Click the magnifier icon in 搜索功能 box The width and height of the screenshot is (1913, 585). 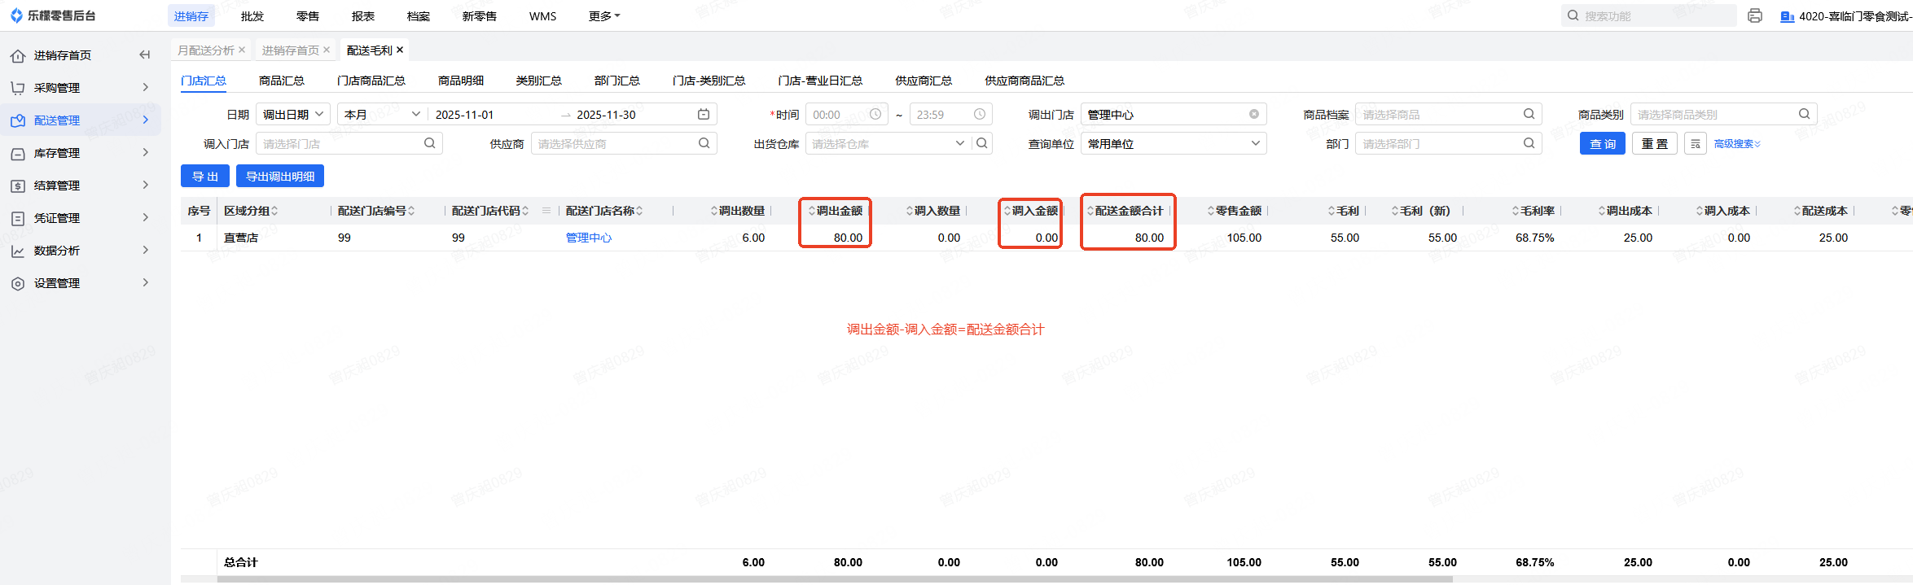pyautogui.click(x=1573, y=15)
